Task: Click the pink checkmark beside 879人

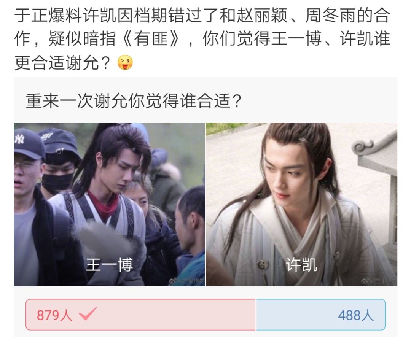Action: pos(88,313)
